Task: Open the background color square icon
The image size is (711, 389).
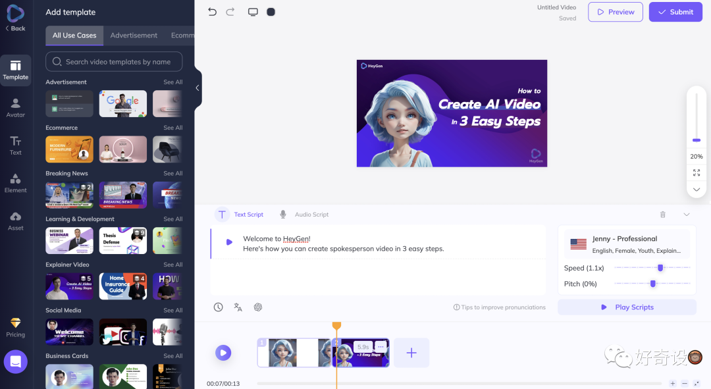Action: click(x=271, y=12)
